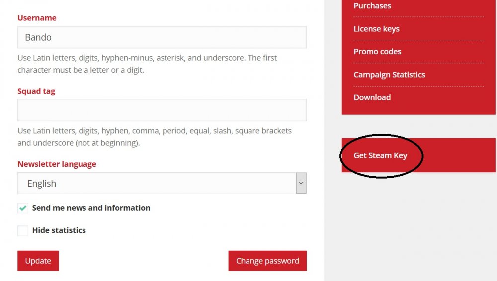Enable the Hide statistics checkbox

pos(23,230)
